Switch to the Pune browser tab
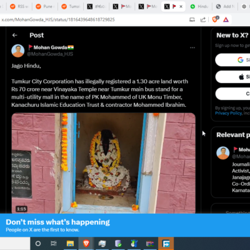250x250 pixels. [x=44, y=7]
